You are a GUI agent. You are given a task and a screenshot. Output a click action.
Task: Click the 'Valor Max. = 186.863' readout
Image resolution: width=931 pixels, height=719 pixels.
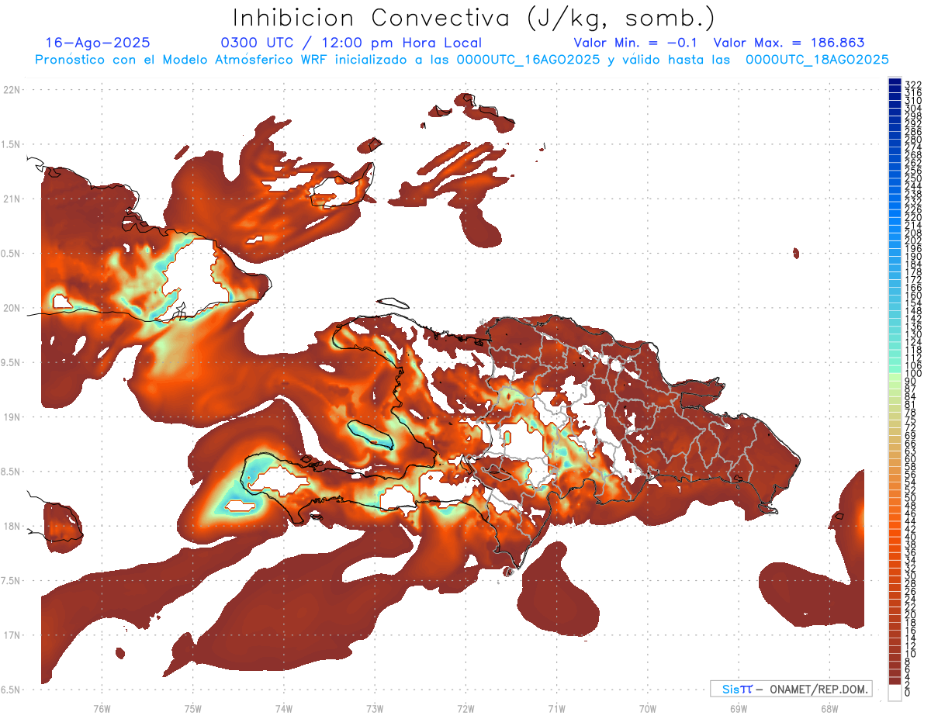(x=788, y=43)
